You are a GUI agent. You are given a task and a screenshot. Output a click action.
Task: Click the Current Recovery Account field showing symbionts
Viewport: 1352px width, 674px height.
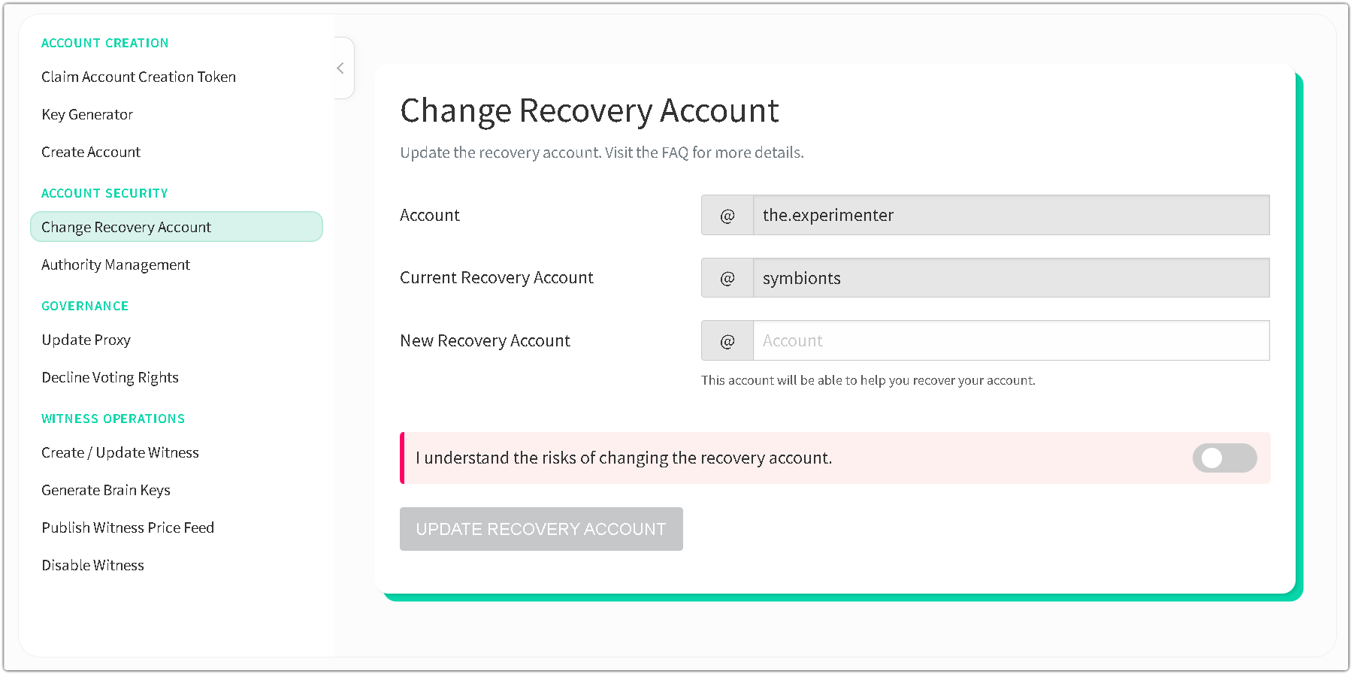click(1010, 278)
